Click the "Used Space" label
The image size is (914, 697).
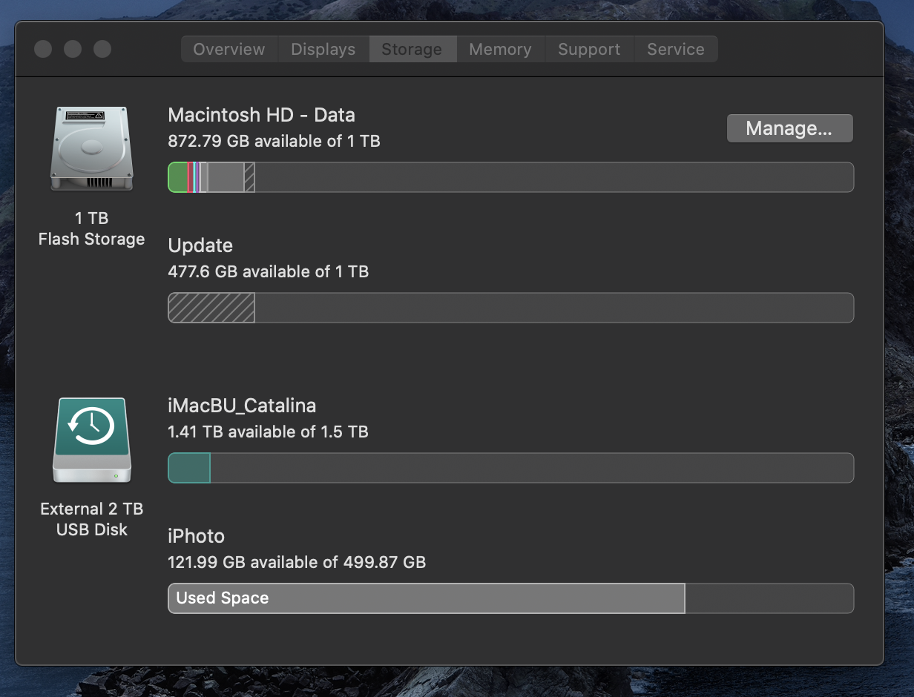click(222, 598)
